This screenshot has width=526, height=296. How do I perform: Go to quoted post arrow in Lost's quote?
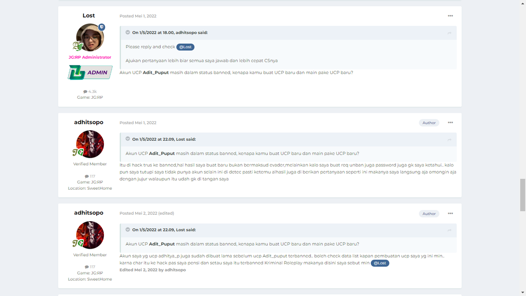[x=450, y=33]
